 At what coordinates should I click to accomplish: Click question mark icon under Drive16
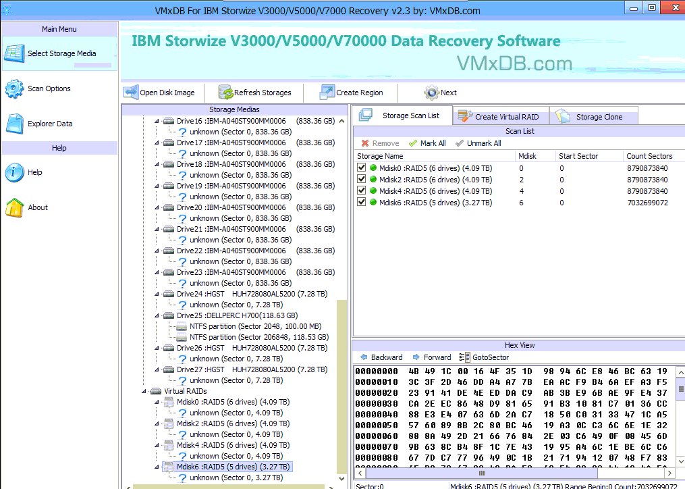[182, 132]
